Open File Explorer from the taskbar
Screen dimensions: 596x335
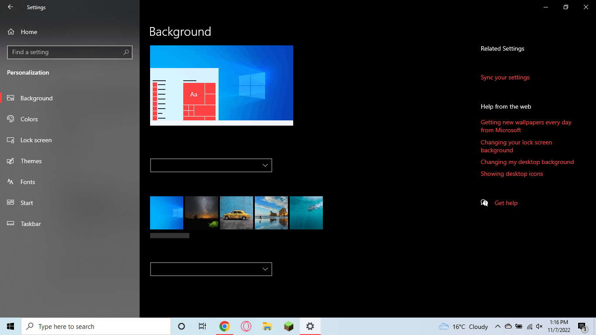(x=267, y=326)
